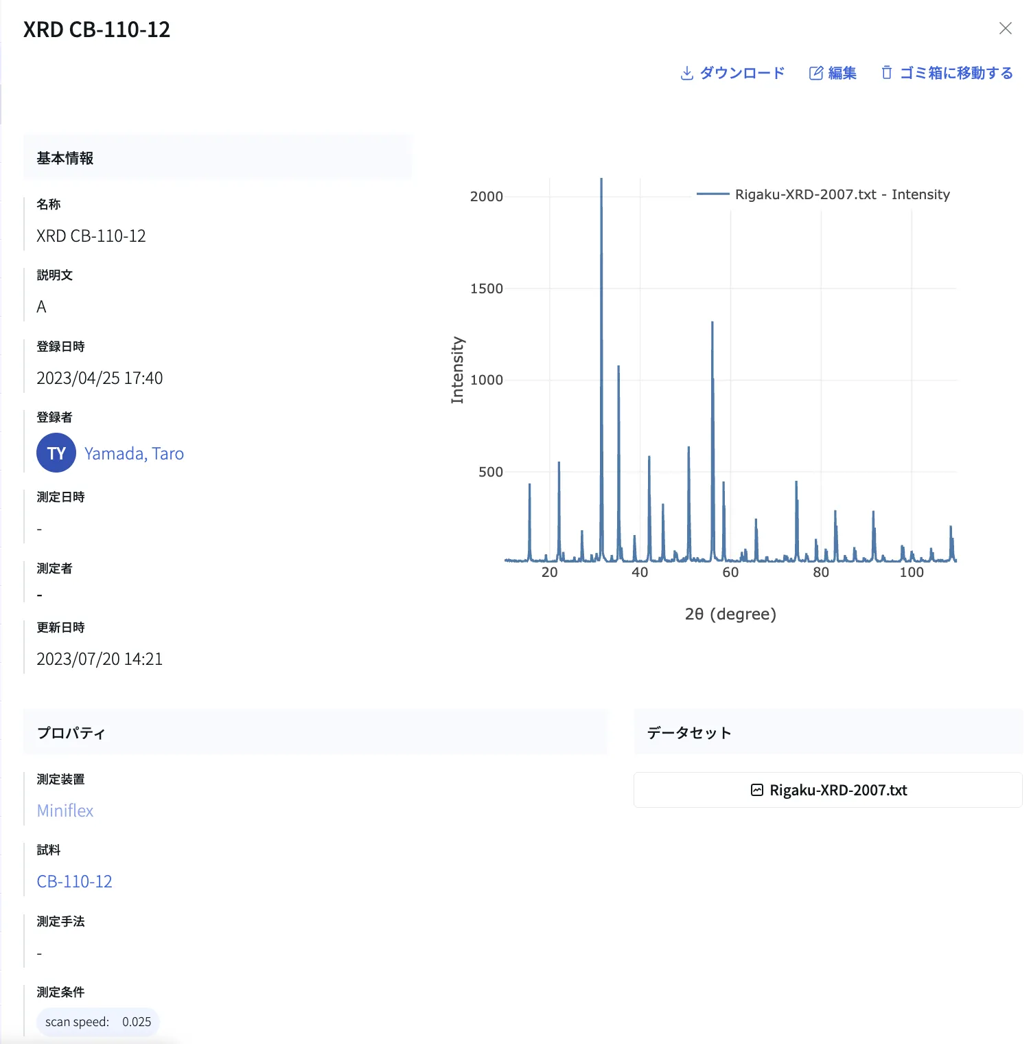This screenshot has width=1031, height=1044.
Task: Click the Intensity y-axis title
Action: click(457, 370)
